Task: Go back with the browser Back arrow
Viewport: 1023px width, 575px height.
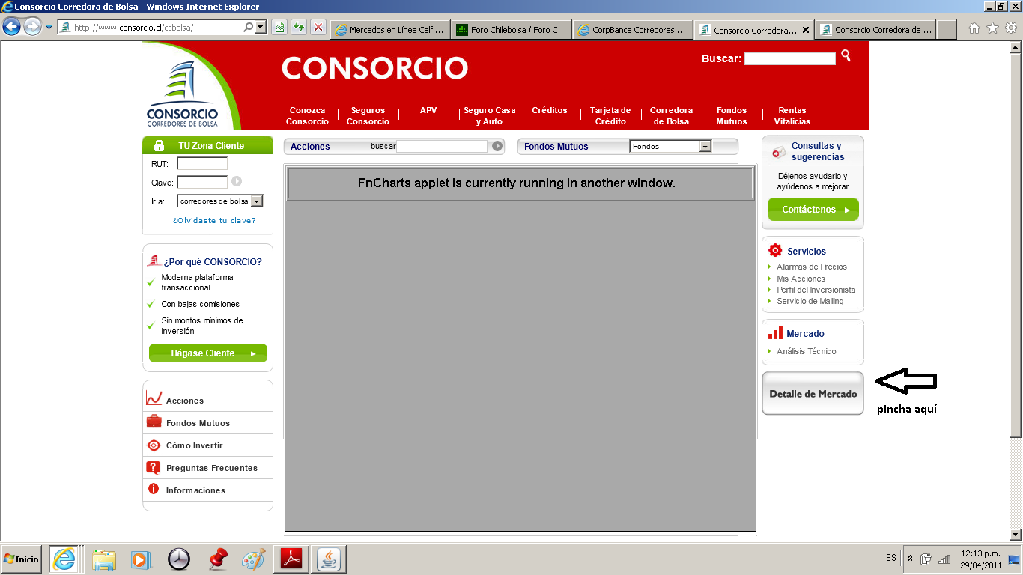Action: [x=11, y=28]
